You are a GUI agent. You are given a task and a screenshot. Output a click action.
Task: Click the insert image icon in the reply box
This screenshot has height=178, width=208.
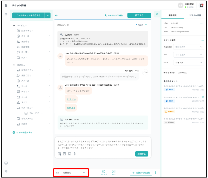pyautogui.click(x=69, y=154)
